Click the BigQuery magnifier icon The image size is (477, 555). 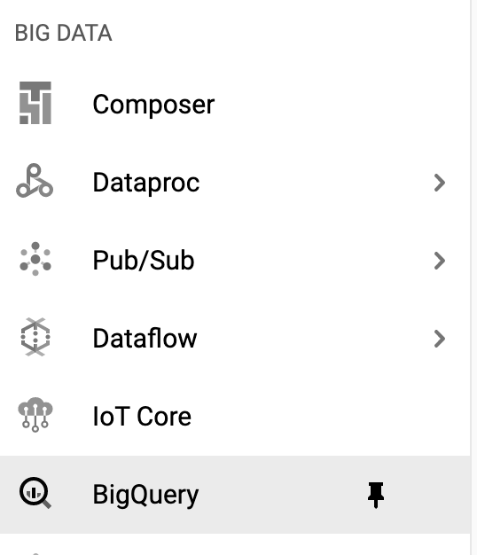coord(35,493)
